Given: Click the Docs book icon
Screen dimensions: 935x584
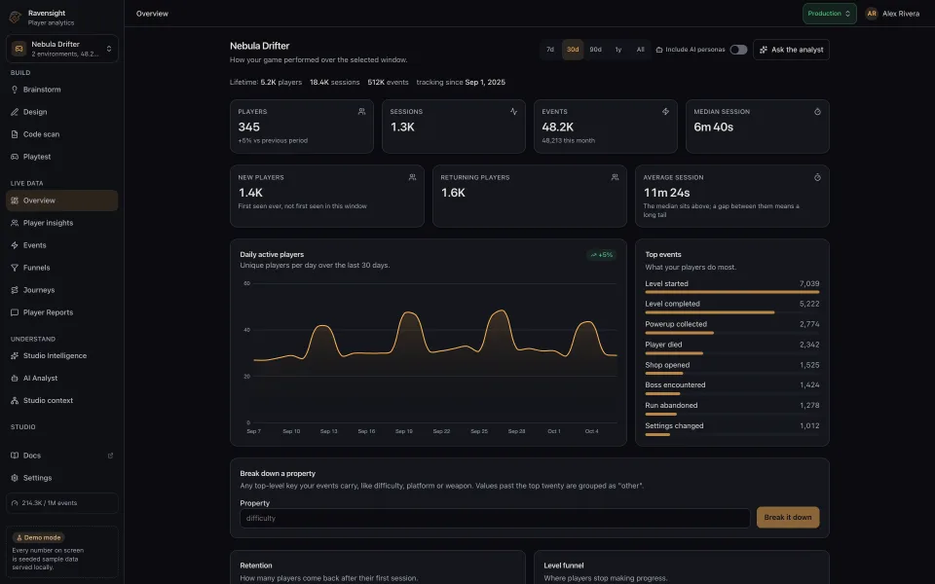Looking at the screenshot, I should point(15,456).
